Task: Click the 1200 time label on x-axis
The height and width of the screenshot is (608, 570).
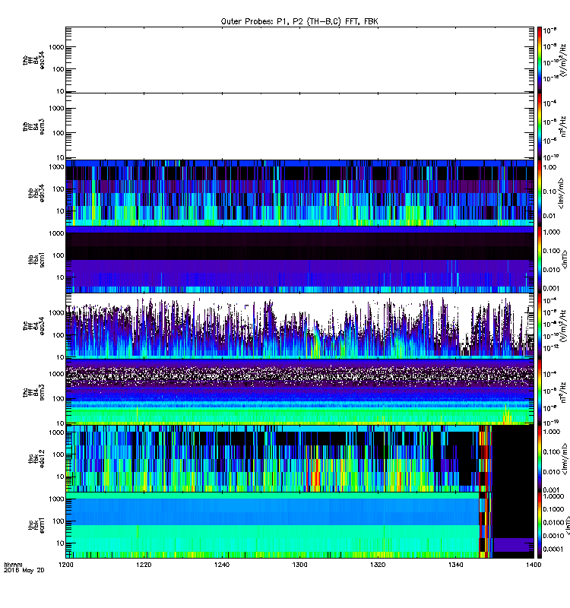Action: click(66, 565)
